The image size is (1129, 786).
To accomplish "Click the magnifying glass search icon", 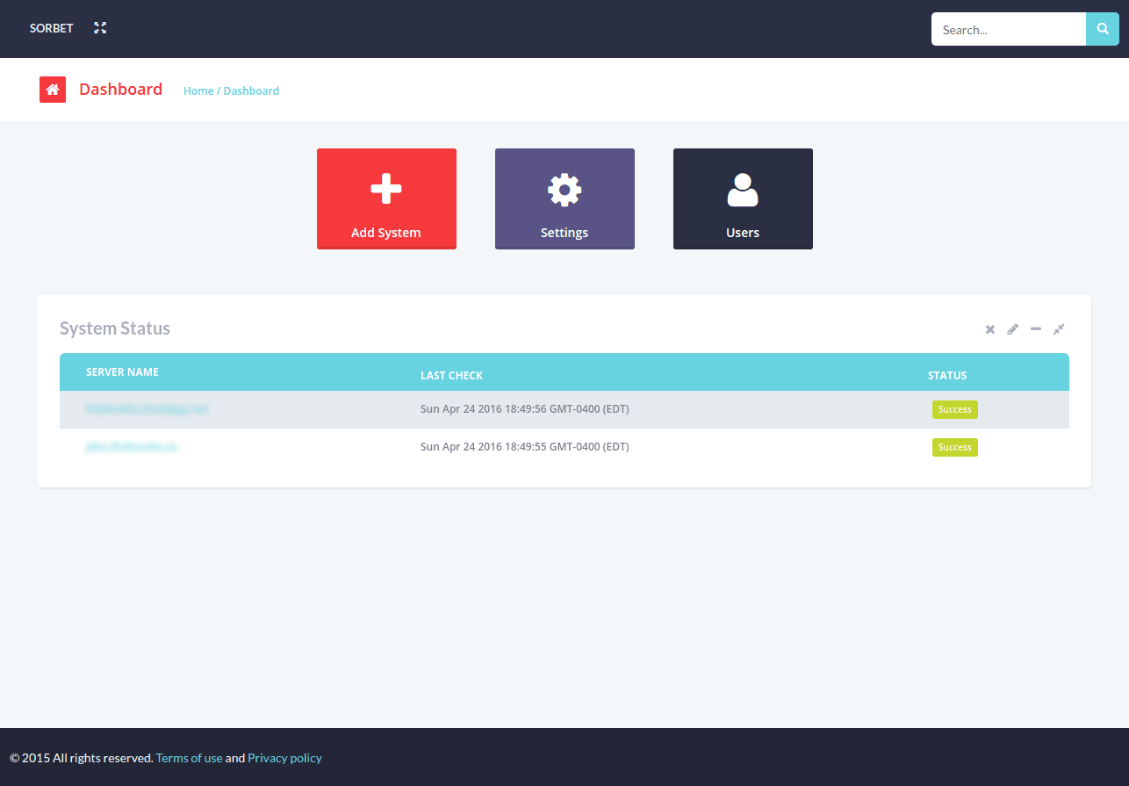I will pos(1102,29).
